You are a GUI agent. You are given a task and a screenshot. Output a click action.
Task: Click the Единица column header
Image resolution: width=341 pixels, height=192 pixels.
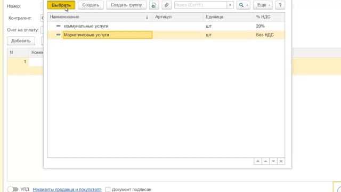click(x=229, y=17)
